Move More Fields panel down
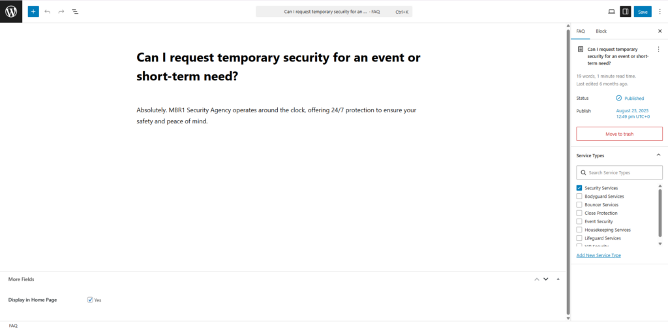This screenshot has height=329, width=668. (546, 279)
